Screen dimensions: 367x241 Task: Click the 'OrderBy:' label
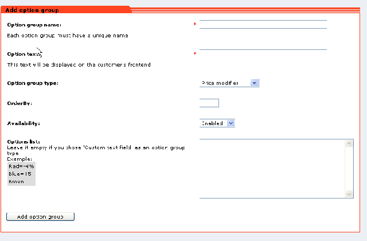(19, 103)
